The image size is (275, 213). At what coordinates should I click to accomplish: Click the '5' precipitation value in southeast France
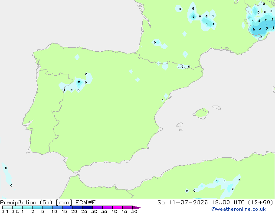point(254,30)
